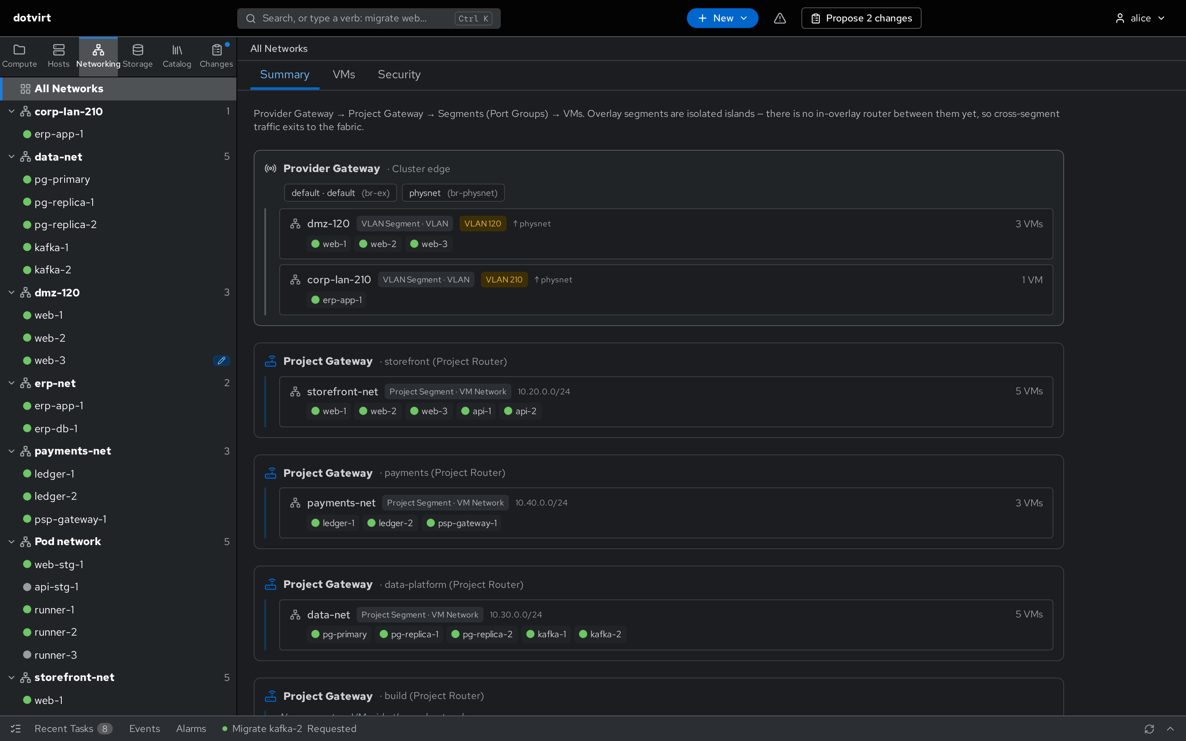The width and height of the screenshot is (1186, 741).
Task: Click the dmz-120 segment network icon
Action: [295, 224]
